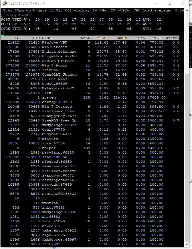This screenshot has height=249, width=192.
Task: Click the 'Metasploit EVO' row name
Action: point(58,88)
